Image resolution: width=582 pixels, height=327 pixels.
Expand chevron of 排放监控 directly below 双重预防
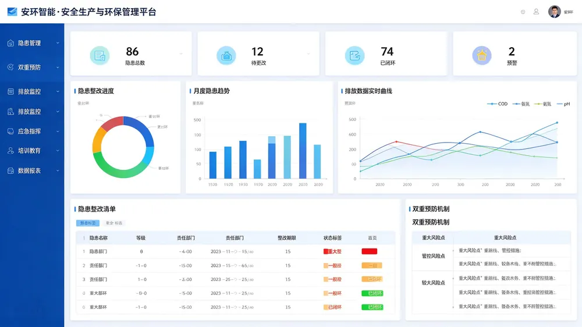click(x=58, y=92)
